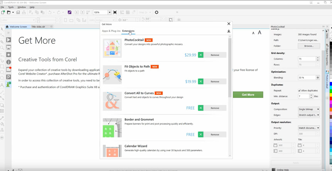This screenshot has height=171, width=332.
Task: Click green X icon beside Convert All to Curves
Action: tap(201, 108)
